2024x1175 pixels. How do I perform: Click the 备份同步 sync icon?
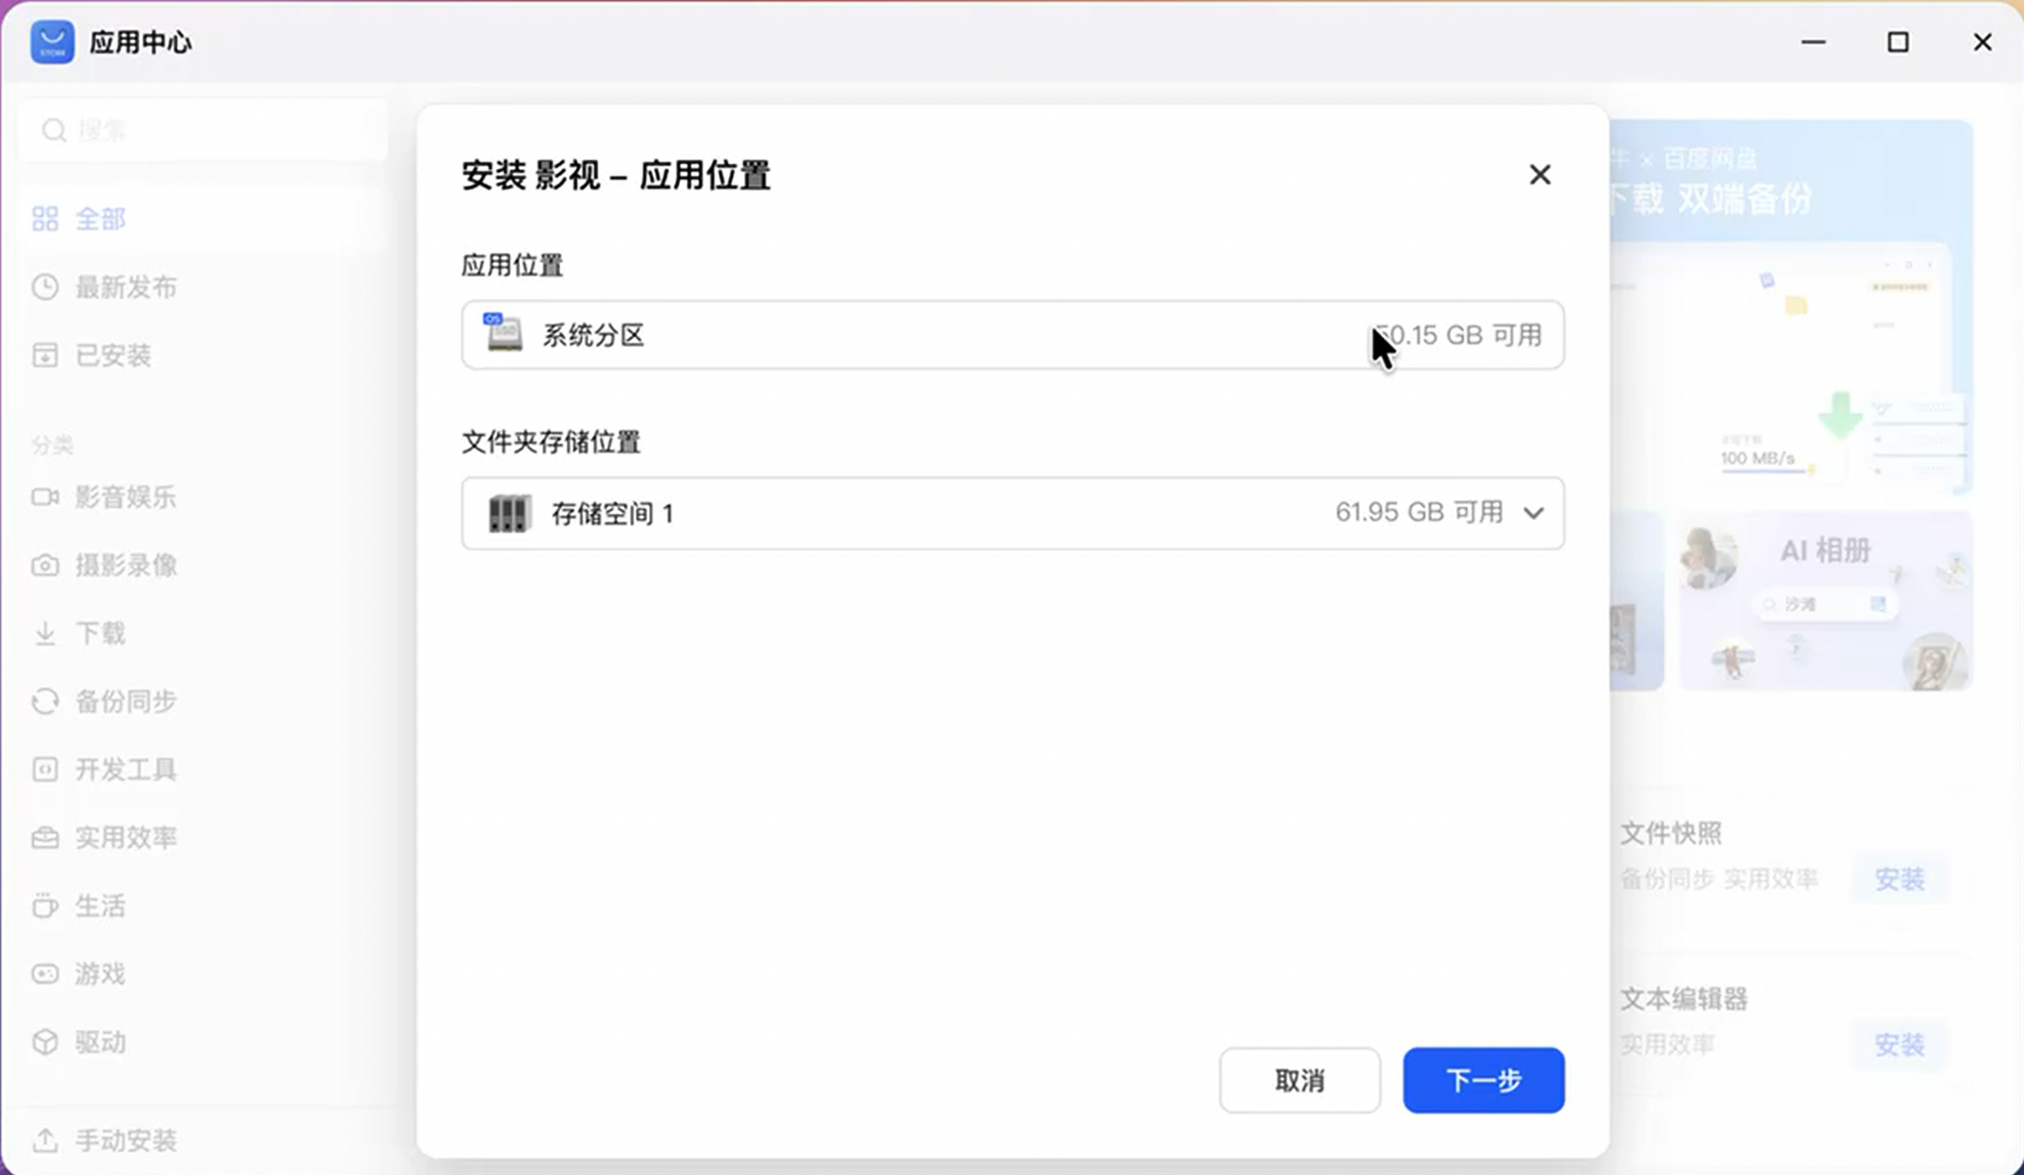45,702
